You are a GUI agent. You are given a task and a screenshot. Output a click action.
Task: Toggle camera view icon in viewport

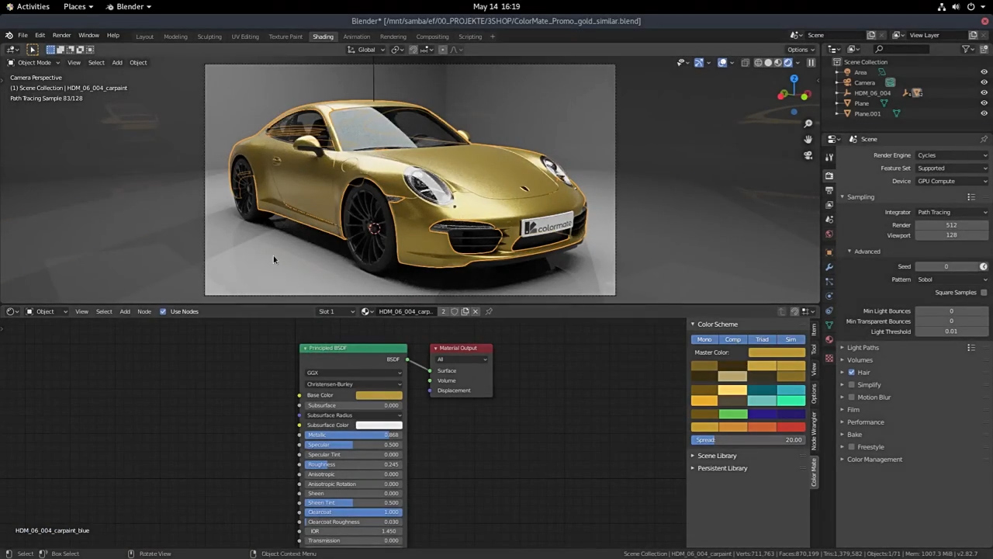pos(808,155)
